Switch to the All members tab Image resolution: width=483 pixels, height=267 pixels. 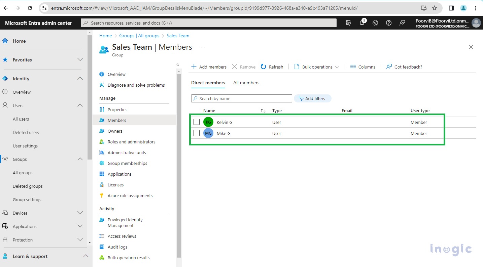246,83
